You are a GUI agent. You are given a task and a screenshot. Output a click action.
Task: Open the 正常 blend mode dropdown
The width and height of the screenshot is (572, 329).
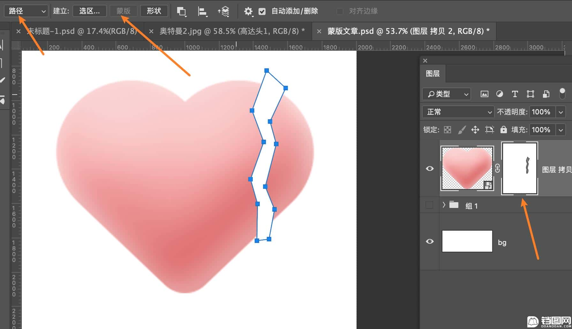(x=458, y=112)
